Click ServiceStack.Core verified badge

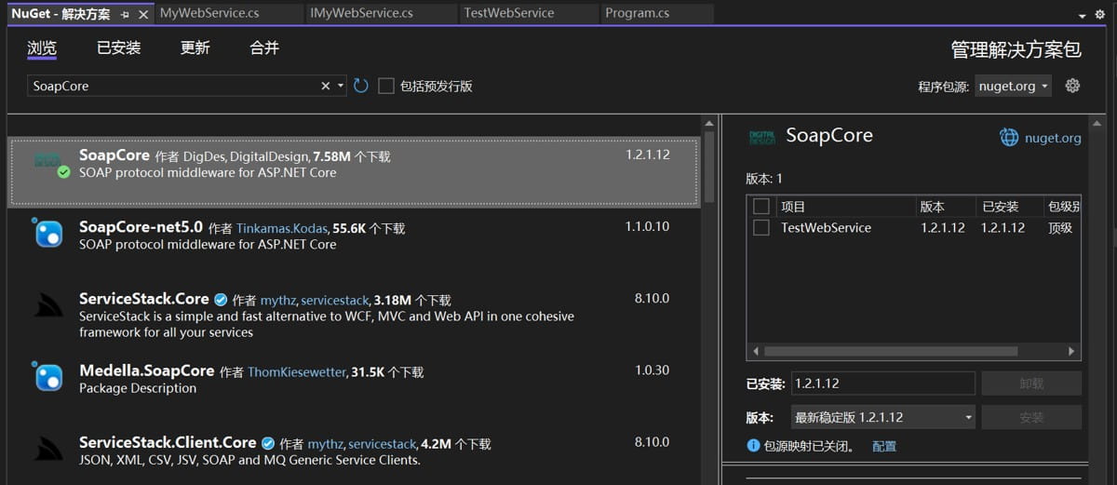point(221,300)
